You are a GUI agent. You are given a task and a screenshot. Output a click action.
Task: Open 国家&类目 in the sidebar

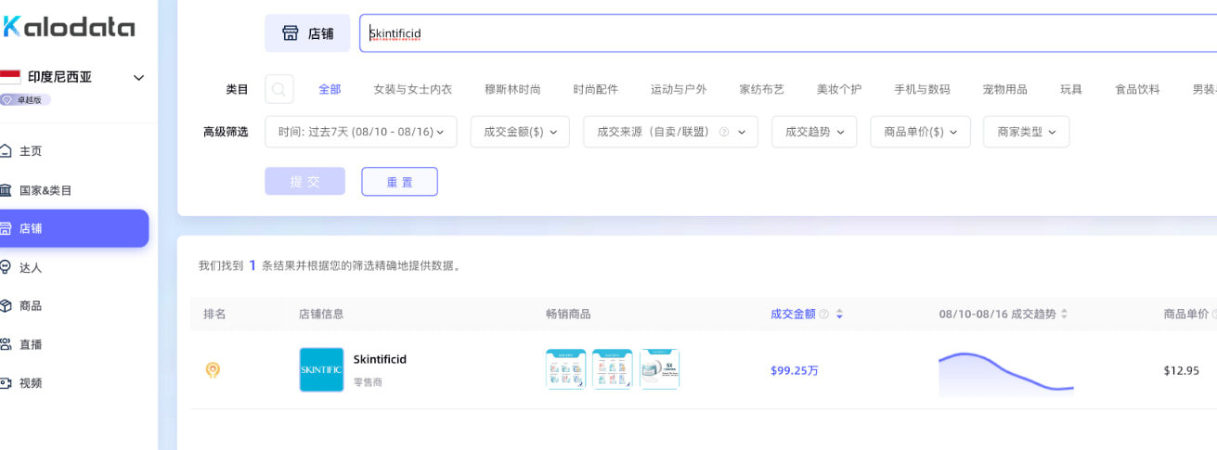[x=45, y=190]
